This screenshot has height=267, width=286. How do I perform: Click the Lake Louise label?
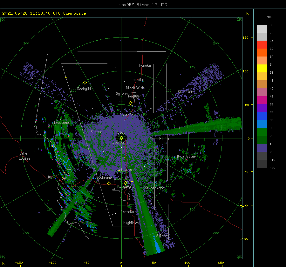tap(24, 156)
